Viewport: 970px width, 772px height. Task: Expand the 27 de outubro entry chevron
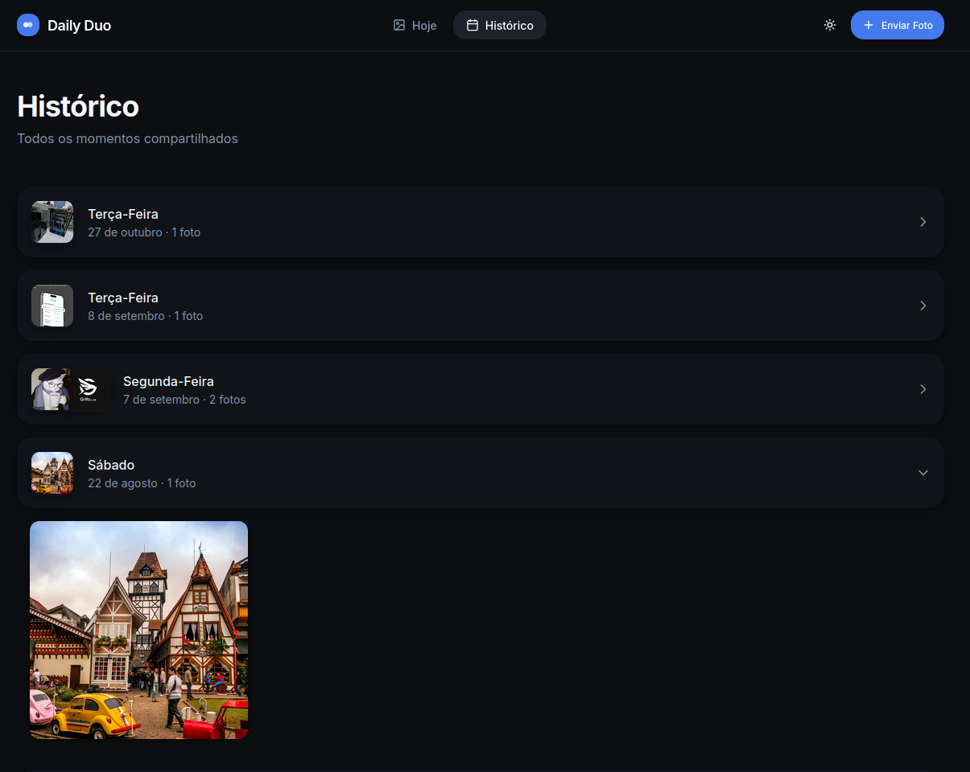[x=923, y=222]
